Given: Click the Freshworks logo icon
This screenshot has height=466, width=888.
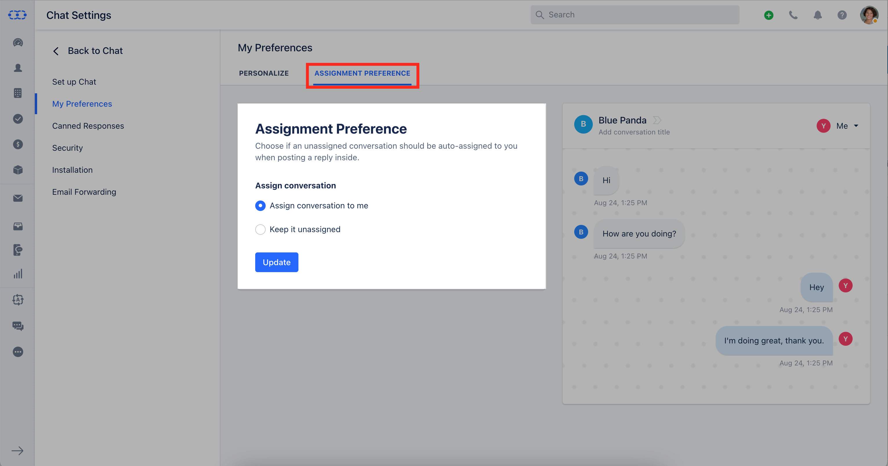Looking at the screenshot, I should click(x=17, y=15).
